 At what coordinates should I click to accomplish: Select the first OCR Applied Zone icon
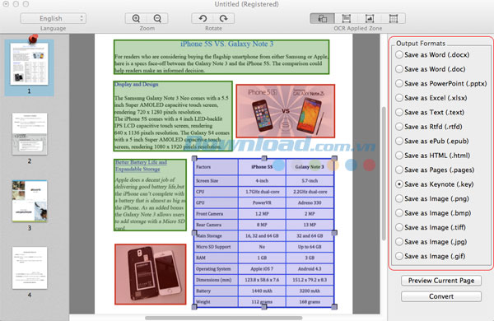(322, 18)
